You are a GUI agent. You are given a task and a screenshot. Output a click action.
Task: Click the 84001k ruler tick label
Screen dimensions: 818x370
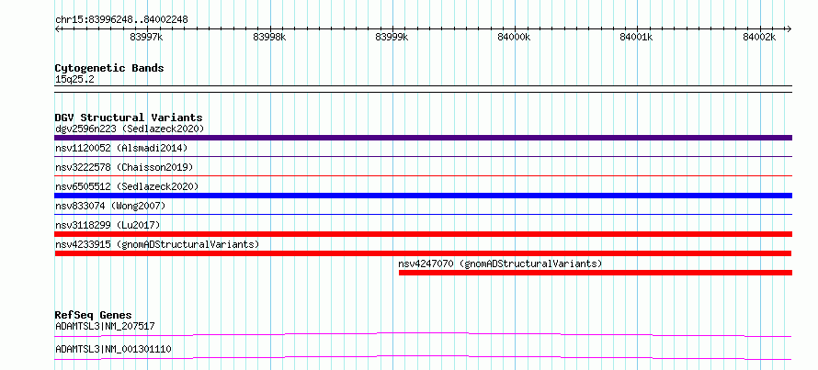[636, 38]
